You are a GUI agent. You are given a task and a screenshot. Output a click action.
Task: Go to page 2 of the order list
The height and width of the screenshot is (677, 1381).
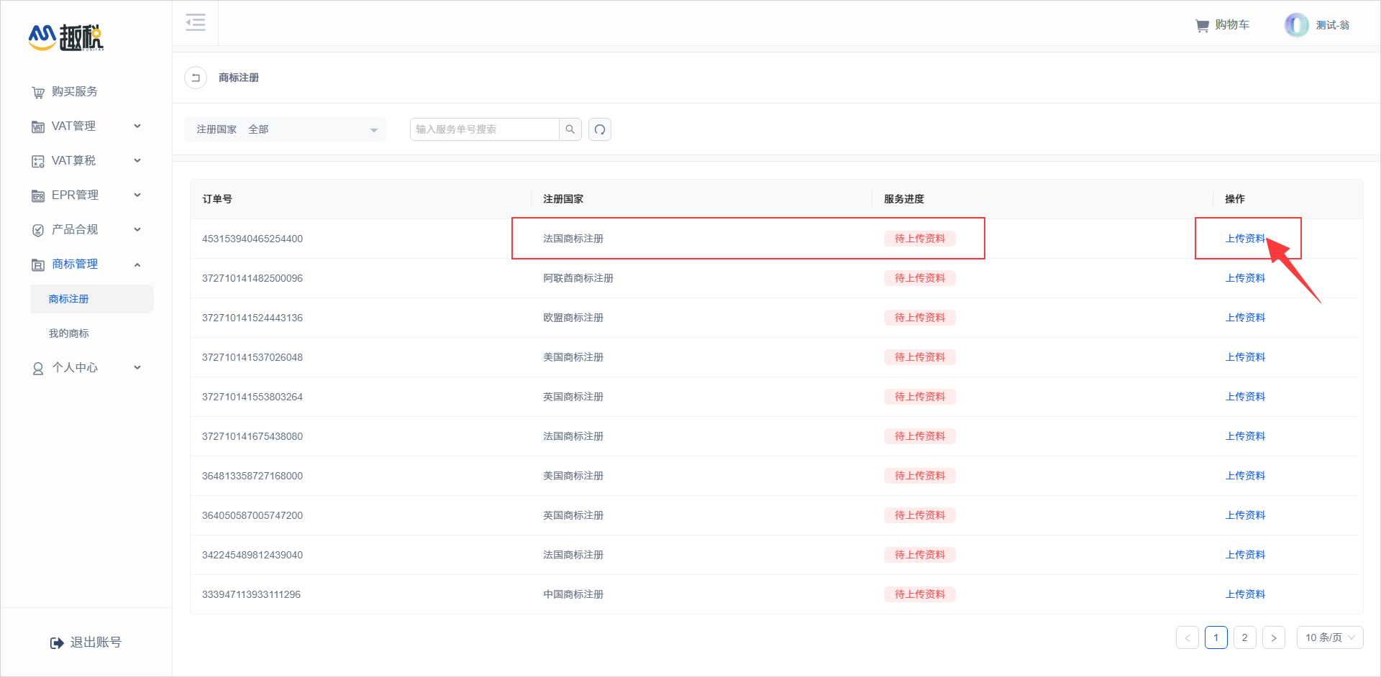point(1244,637)
